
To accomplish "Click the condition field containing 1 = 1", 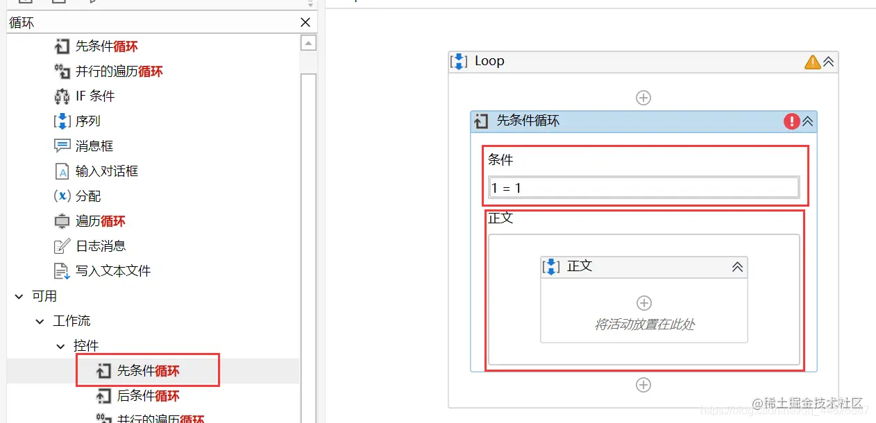I will tap(644, 188).
